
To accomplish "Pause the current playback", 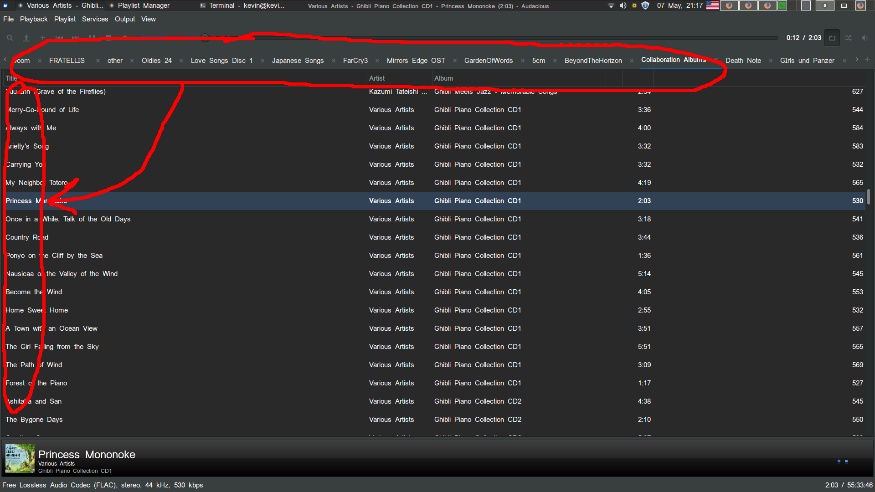I will 92,38.
